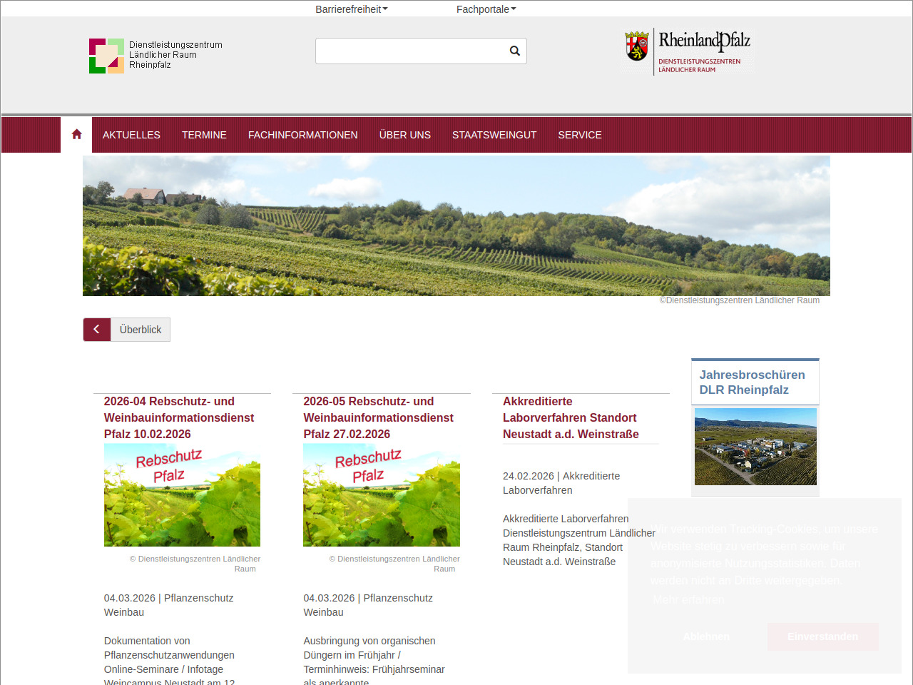Screen dimensions: 913x685
Task: Click the magnifier search icon
Action: [514, 51]
